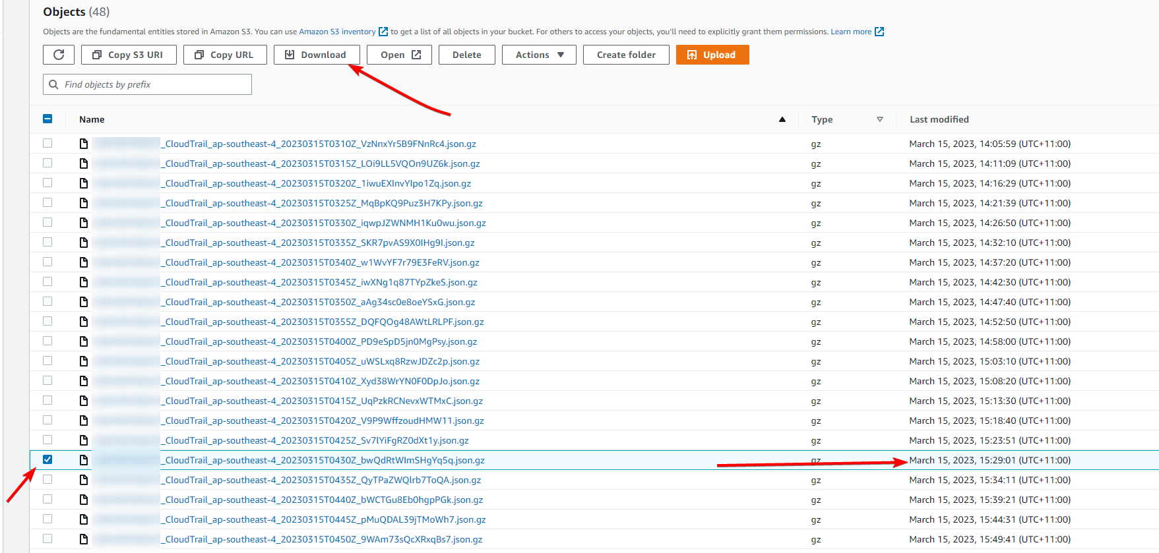This screenshot has height=553, width=1159.
Task: Select checkbox for T0320Z 1iwuEXInvYIpo1Zq file
Action: (47, 183)
